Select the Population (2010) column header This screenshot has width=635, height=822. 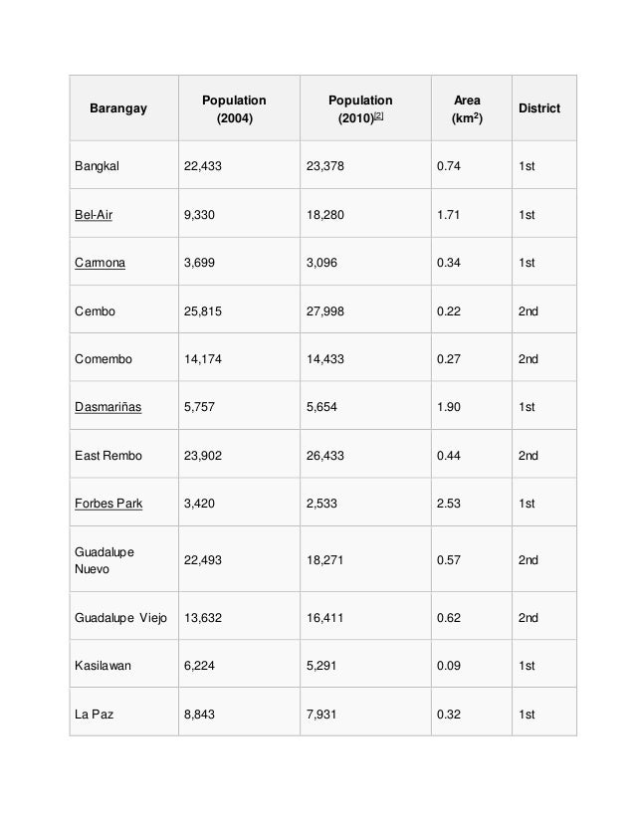coord(365,108)
